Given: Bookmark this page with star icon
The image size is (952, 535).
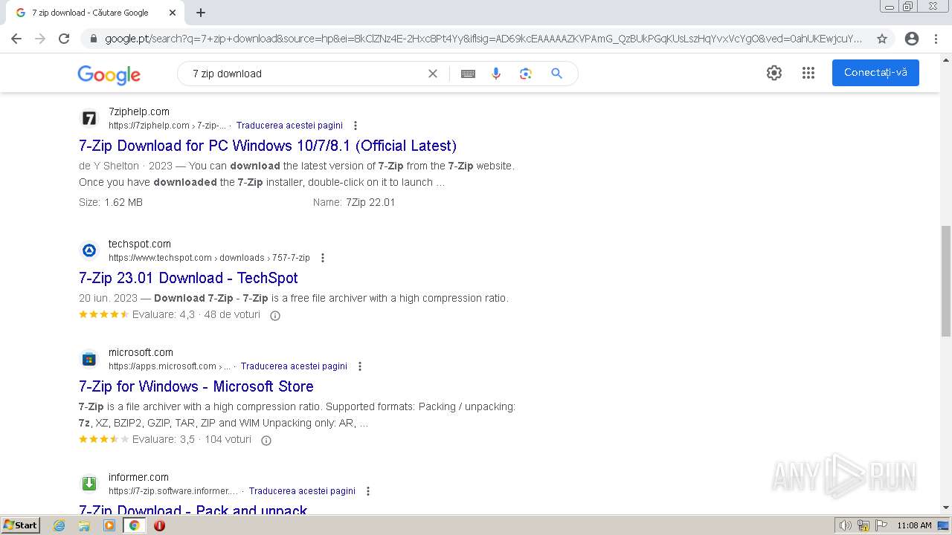Looking at the screenshot, I should pos(882,39).
